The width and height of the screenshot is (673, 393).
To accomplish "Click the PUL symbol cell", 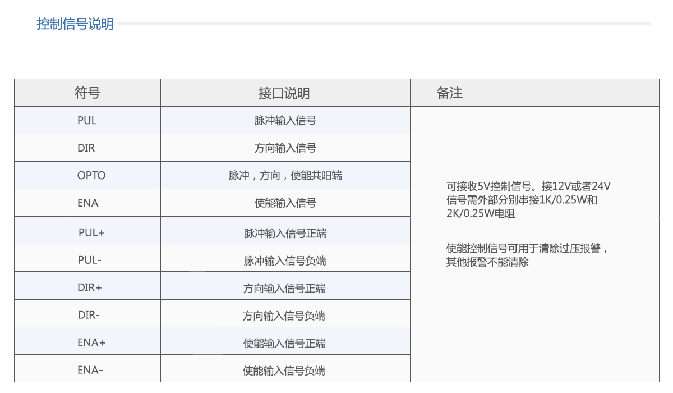I will pyautogui.click(x=87, y=120).
